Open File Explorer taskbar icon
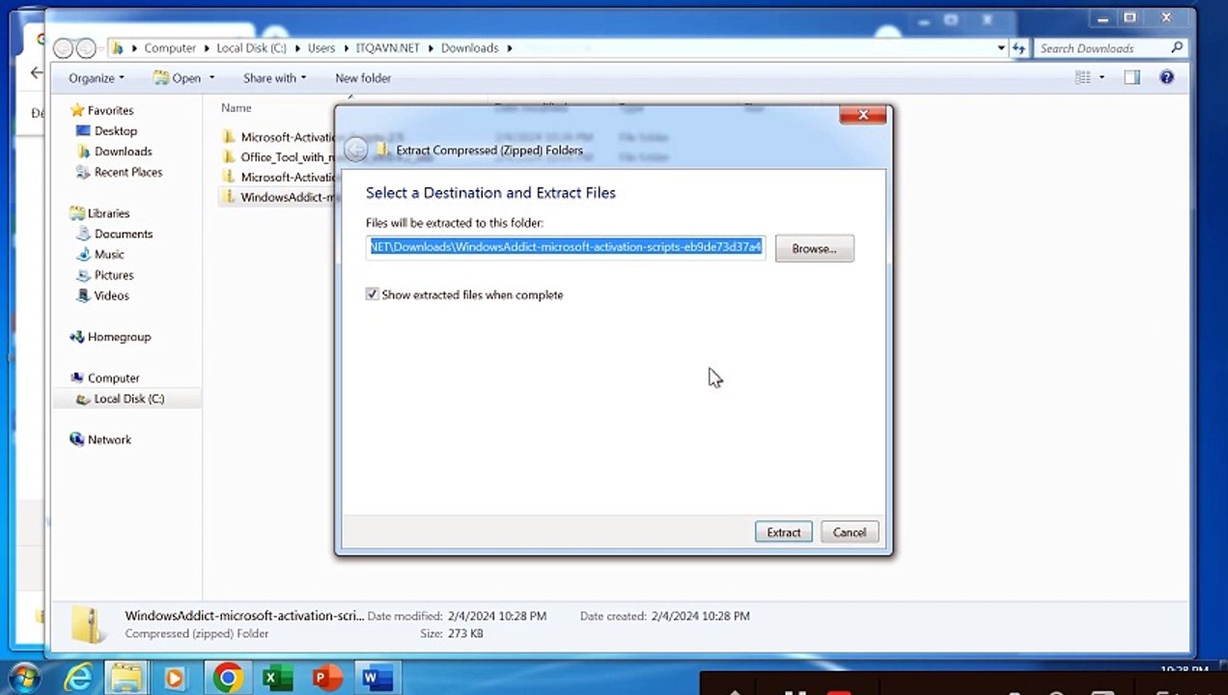 click(x=126, y=678)
